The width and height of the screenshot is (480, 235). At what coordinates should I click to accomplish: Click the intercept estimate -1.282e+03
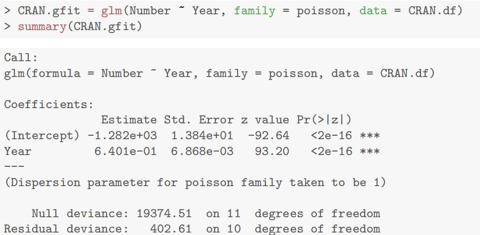[x=125, y=135]
